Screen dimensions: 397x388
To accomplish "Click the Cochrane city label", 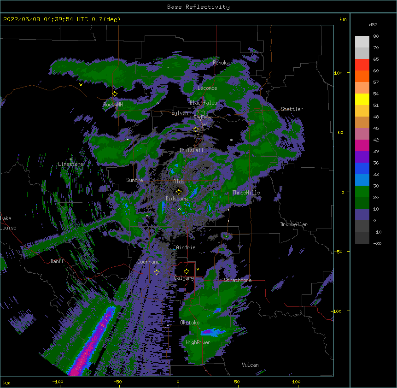I will pos(148,262).
